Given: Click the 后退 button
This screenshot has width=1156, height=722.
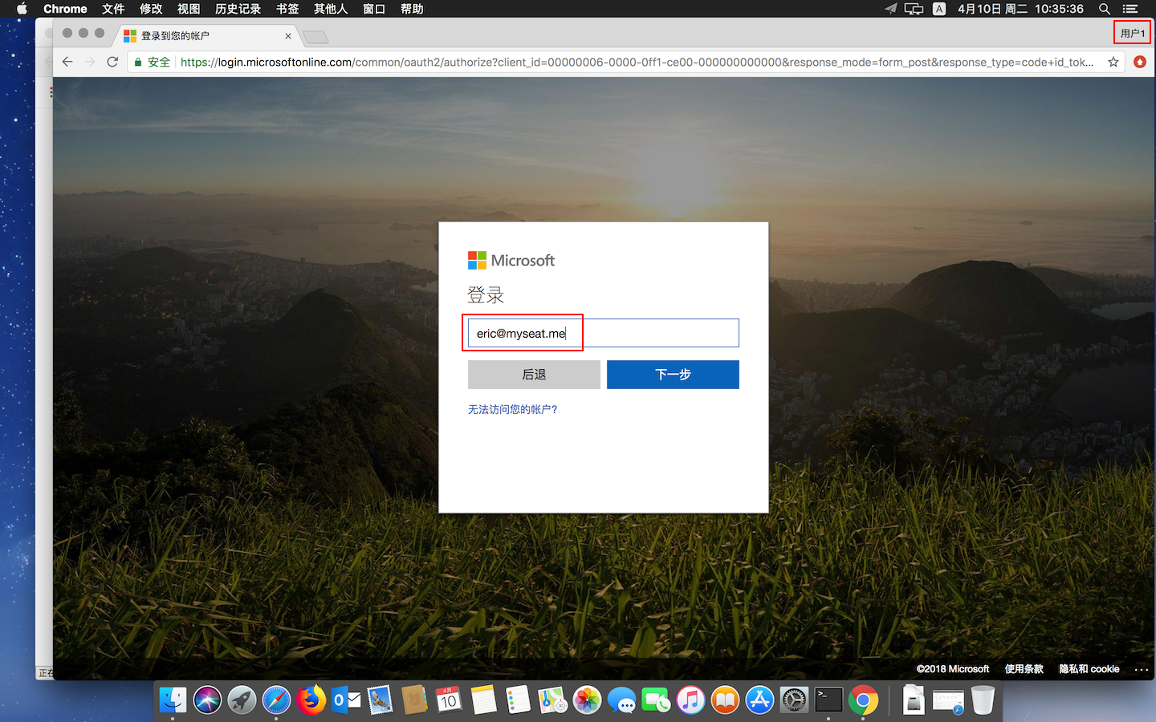Looking at the screenshot, I should [x=534, y=375].
